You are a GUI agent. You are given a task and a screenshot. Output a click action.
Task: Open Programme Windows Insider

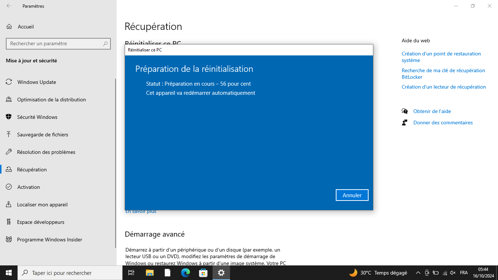click(50, 240)
